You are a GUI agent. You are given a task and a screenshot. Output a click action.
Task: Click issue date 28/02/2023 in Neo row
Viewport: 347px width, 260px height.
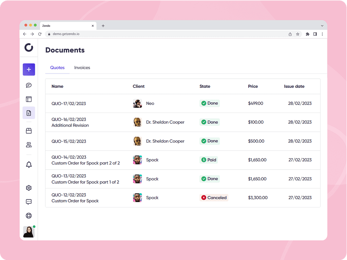(300, 103)
